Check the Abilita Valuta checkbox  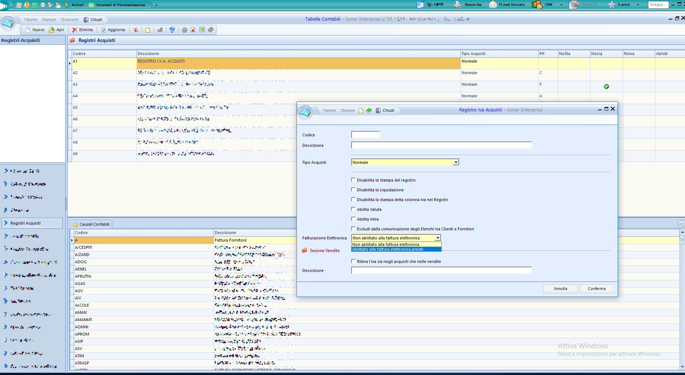click(x=353, y=209)
